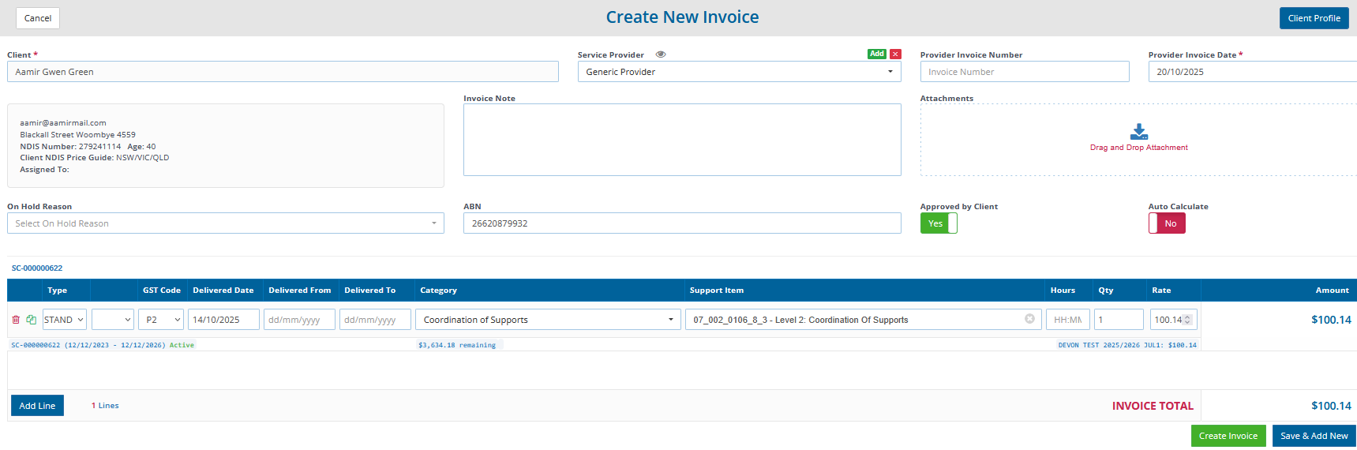Duplicate the invoice line with copy icon
1357x450 pixels.
tap(31, 320)
